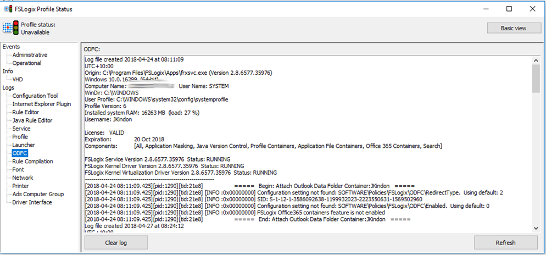Image resolution: width=546 pixels, height=255 pixels.
Task: Click the 'Profile status: Unavailable' text
Action: 38,28
